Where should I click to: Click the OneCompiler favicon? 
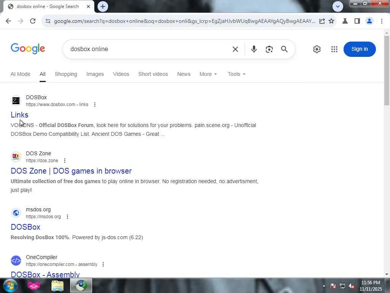coord(16,261)
